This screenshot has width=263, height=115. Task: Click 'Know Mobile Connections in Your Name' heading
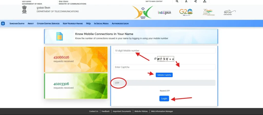pos(104,34)
